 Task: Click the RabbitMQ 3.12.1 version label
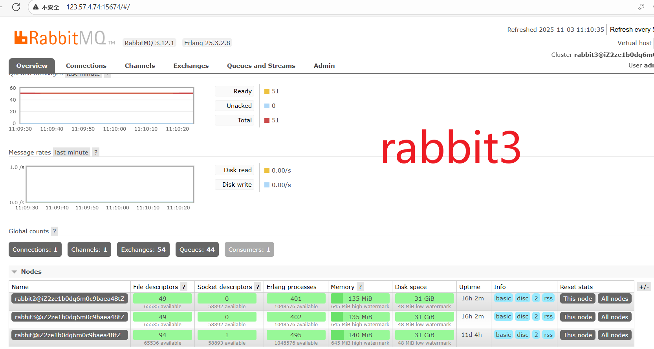coord(149,43)
